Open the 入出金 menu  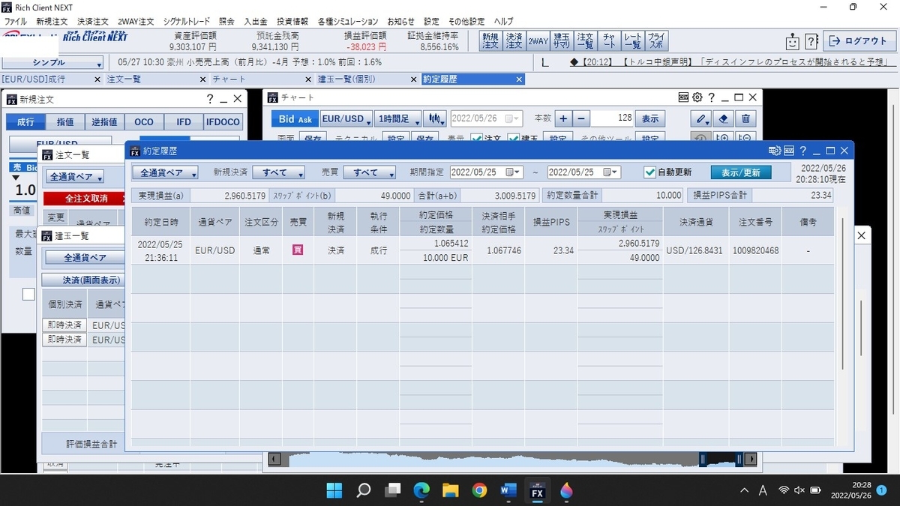pos(256,21)
